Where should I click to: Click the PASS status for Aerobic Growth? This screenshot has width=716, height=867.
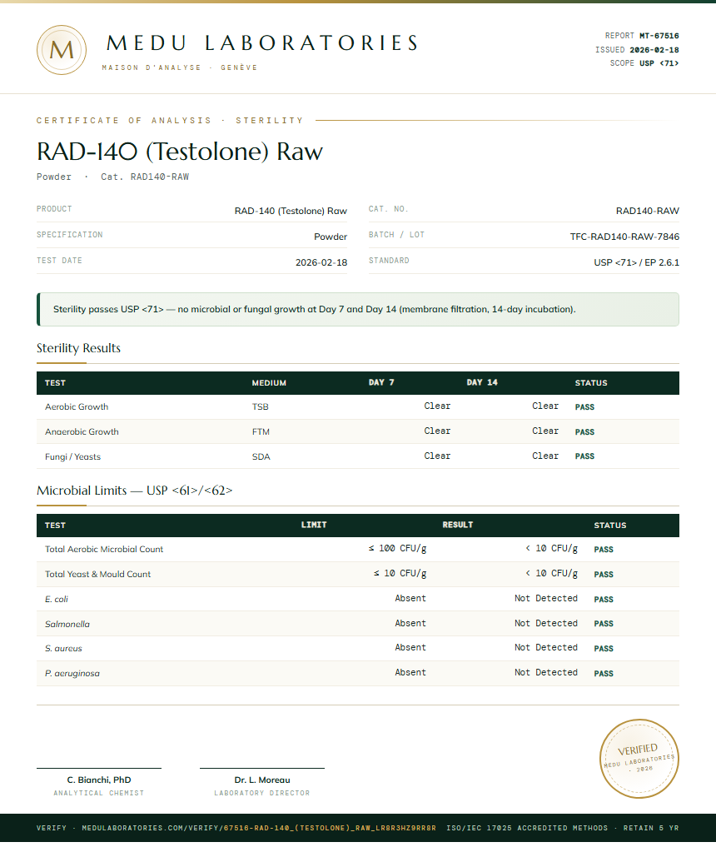pyautogui.click(x=584, y=407)
